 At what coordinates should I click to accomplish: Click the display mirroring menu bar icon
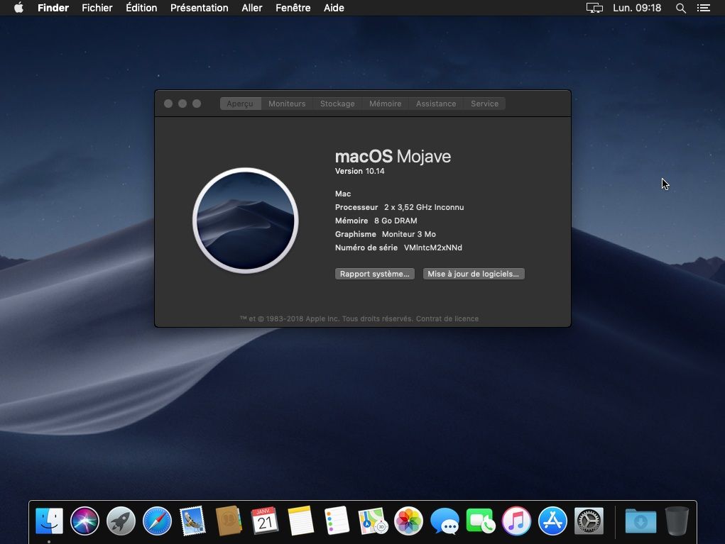pos(594,8)
